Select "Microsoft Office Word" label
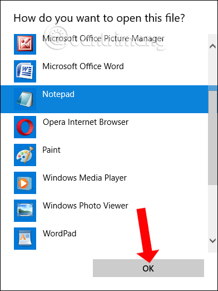 [x=83, y=66]
